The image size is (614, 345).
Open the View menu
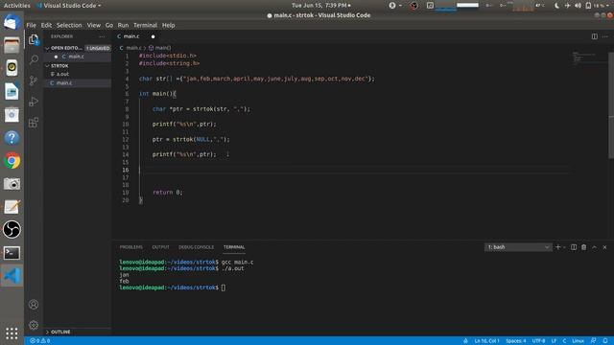(x=94, y=25)
